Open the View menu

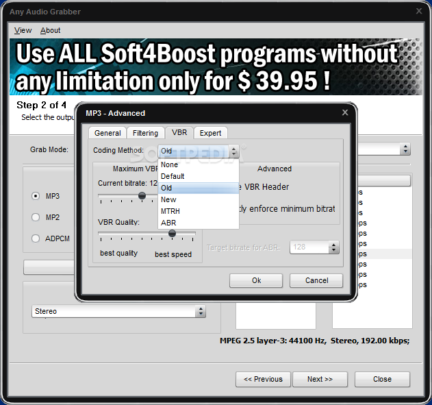[x=23, y=30]
